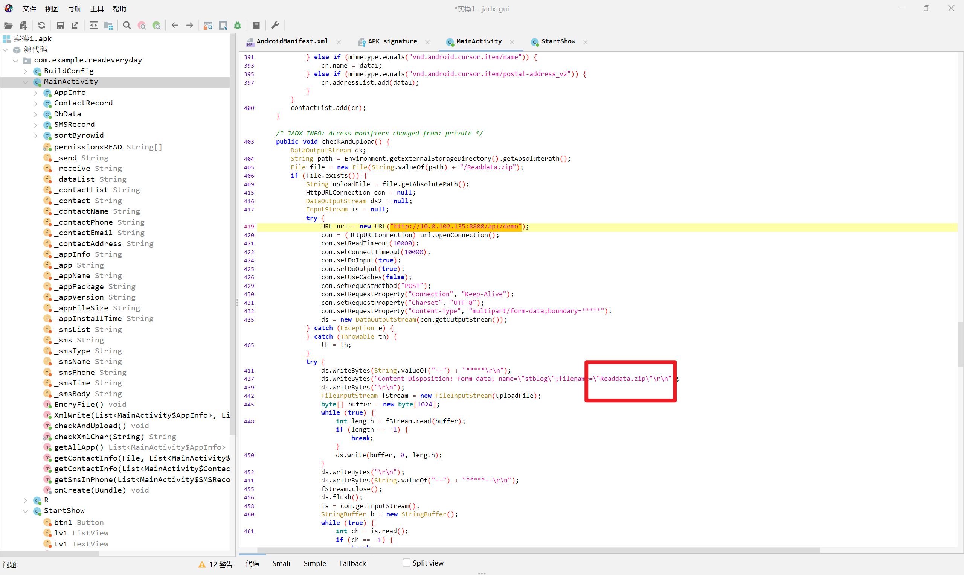Expand the SMSRecord inner class
Image resolution: width=964 pixels, height=575 pixels.
tap(36, 125)
